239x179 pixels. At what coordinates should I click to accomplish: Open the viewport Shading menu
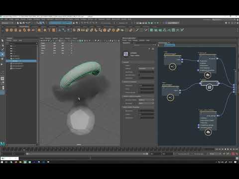tap(48, 38)
